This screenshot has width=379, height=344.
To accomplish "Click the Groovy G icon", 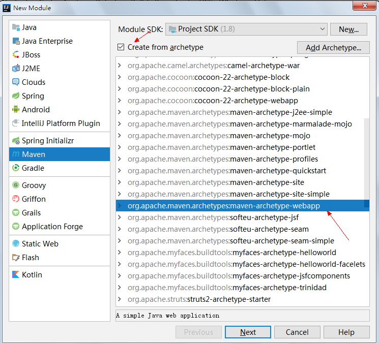I will coord(16,185).
